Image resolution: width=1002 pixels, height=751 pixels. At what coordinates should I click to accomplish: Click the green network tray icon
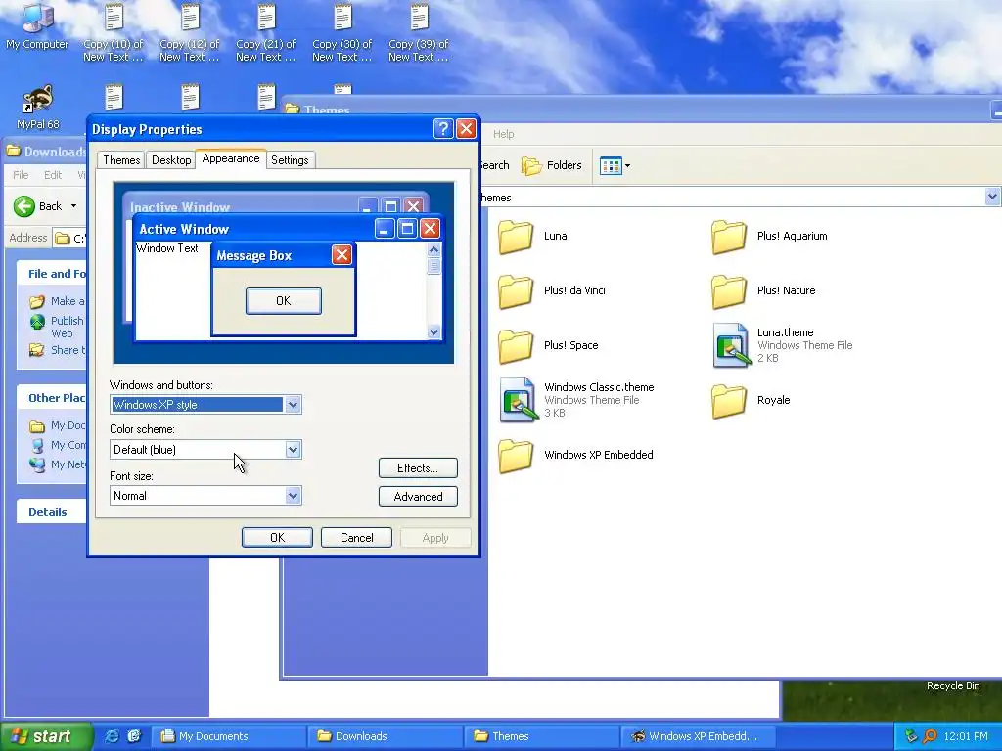tap(911, 736)
